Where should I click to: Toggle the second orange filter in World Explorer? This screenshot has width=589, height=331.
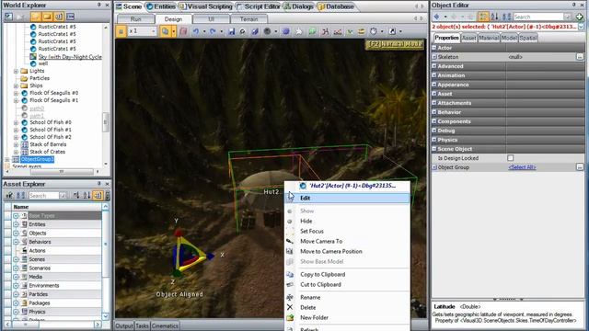pyautogui.click(x=47, y=17)
